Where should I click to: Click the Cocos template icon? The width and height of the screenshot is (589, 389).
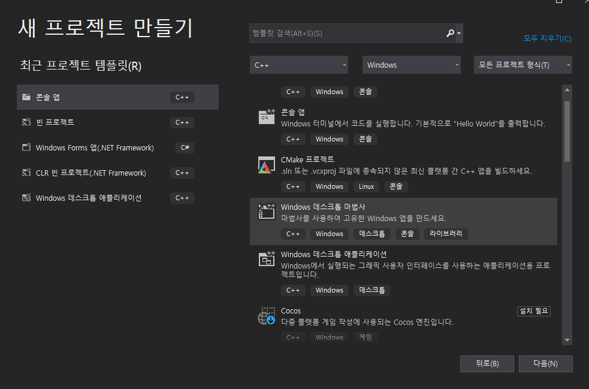(266, 316)
